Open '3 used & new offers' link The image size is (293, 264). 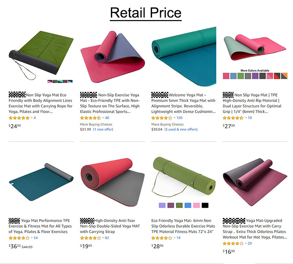point(181,129)
